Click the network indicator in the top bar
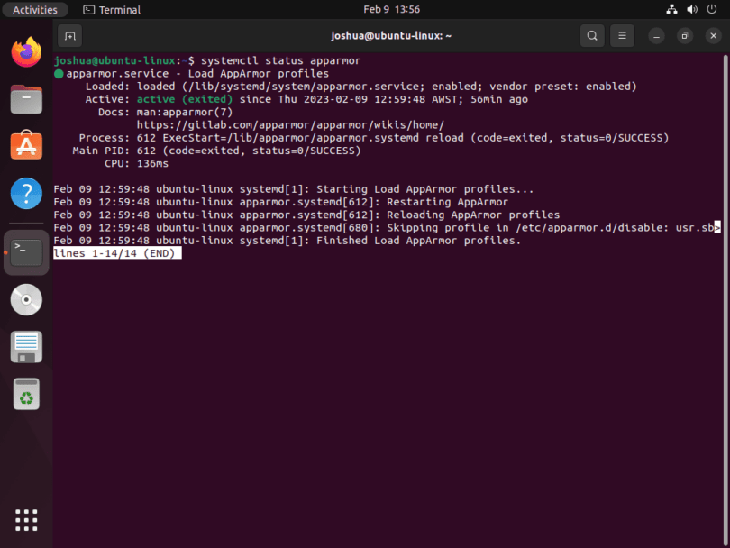730x548 pixels. [671, 9]
